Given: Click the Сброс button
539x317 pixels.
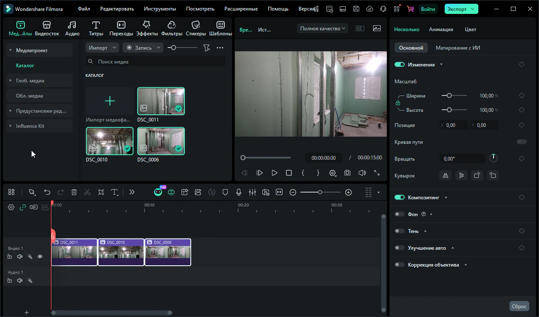Looking at the screenshot, I should (x=519, y=306).
